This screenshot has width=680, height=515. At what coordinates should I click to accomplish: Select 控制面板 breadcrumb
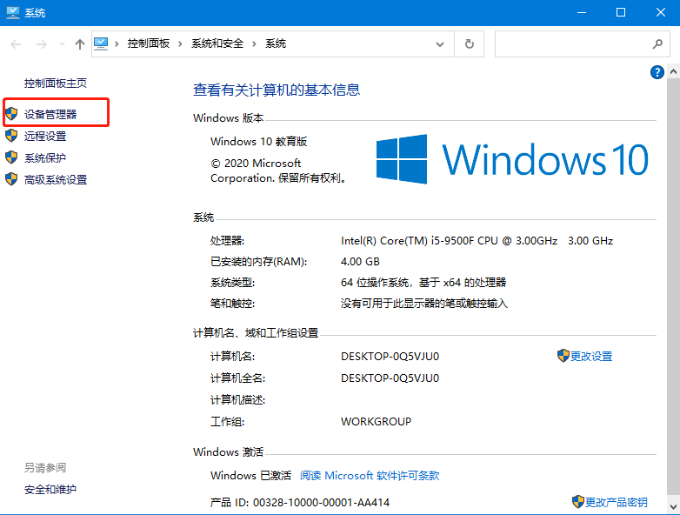pos(149,43)
